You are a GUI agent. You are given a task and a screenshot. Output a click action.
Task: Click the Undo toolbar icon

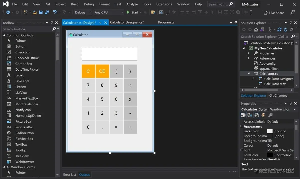pyautogui.click(x=55, y=12)
